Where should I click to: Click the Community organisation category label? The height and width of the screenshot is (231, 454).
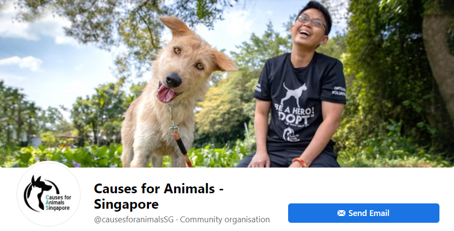[225, 219]
